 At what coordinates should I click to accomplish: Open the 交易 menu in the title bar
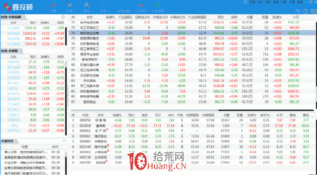[284, 2]
